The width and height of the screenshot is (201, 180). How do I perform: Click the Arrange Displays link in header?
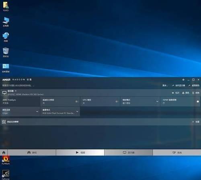(x=178, y=85)
